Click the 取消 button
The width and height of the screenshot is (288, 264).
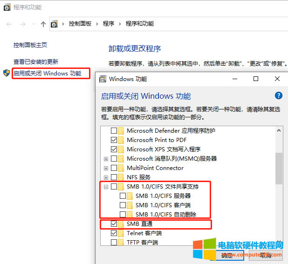(x=266, y=255)
